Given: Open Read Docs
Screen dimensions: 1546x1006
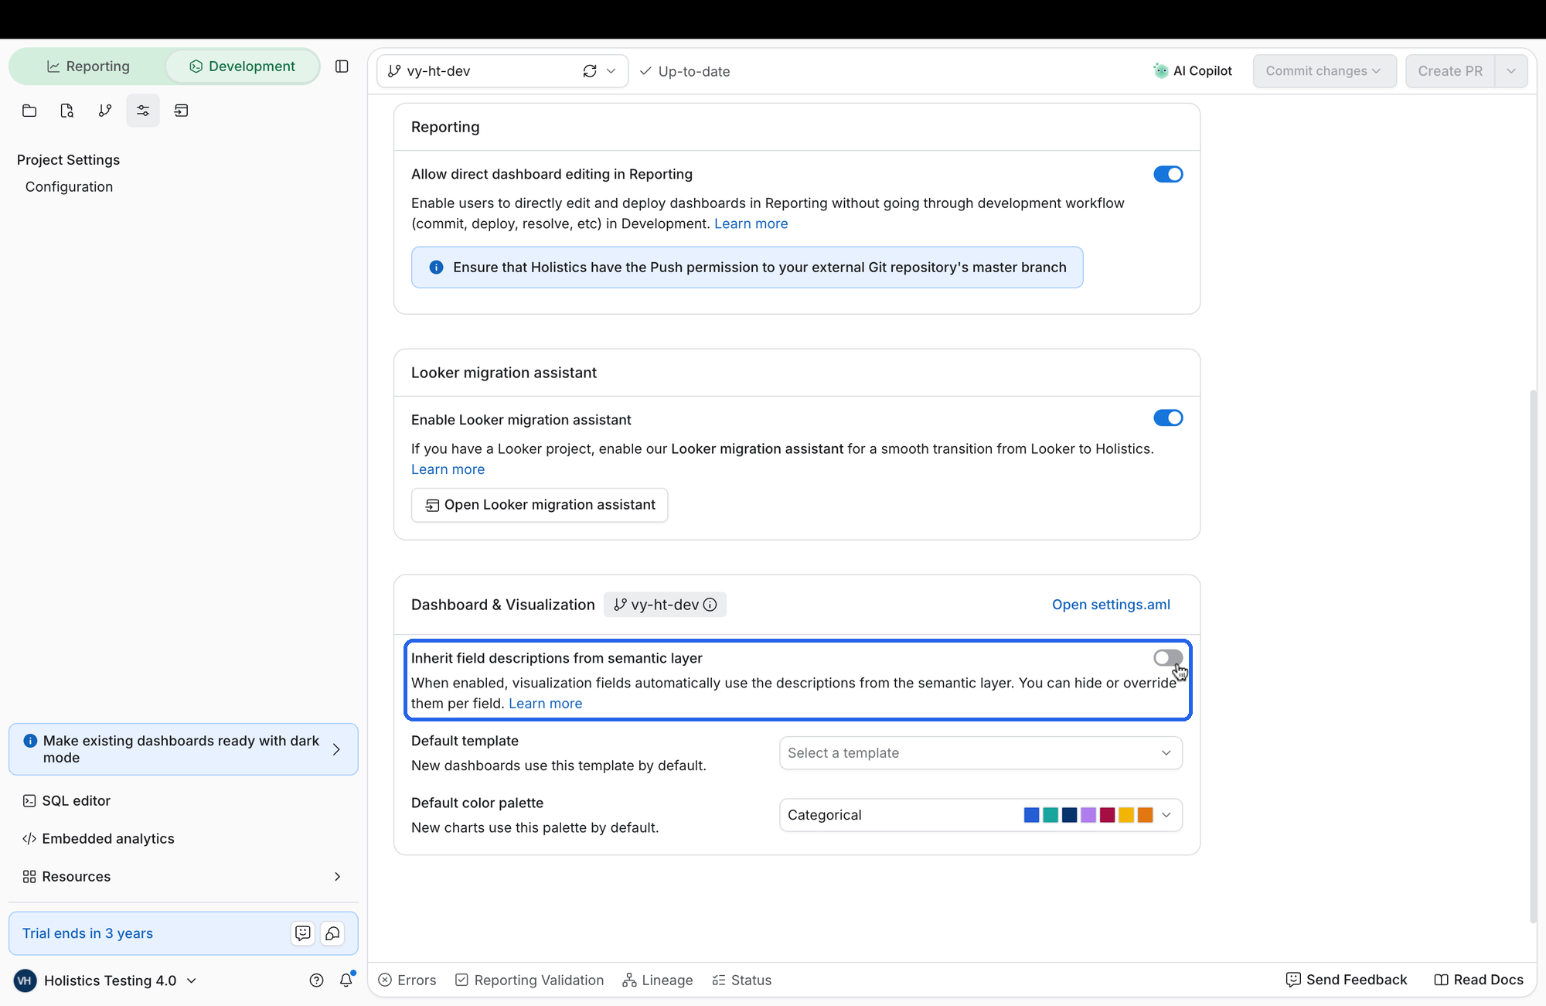Looking at the screenshot, I should coord(1479,980).
